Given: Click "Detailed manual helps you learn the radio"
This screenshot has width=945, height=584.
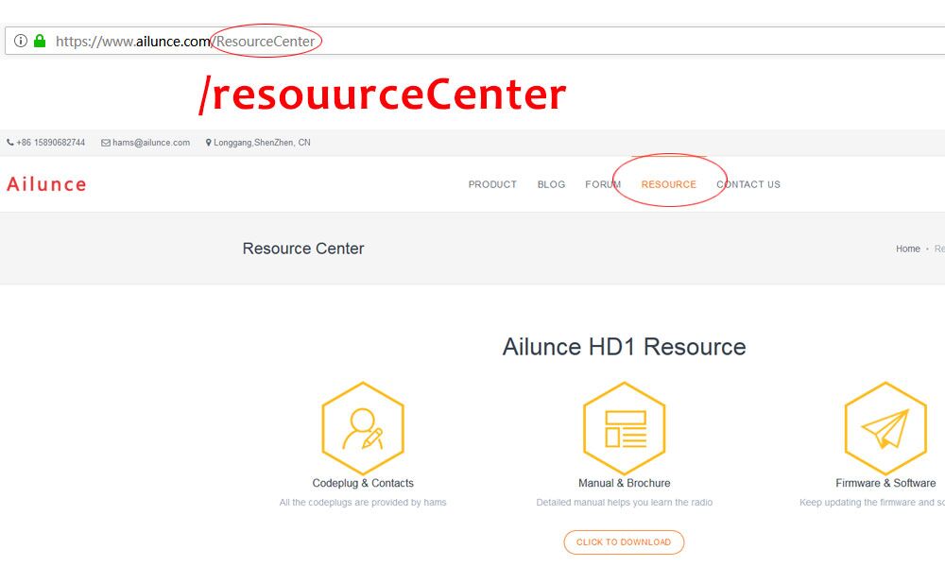Looking at the screenshot, I should pyautogui.click(x=625, y=503).
